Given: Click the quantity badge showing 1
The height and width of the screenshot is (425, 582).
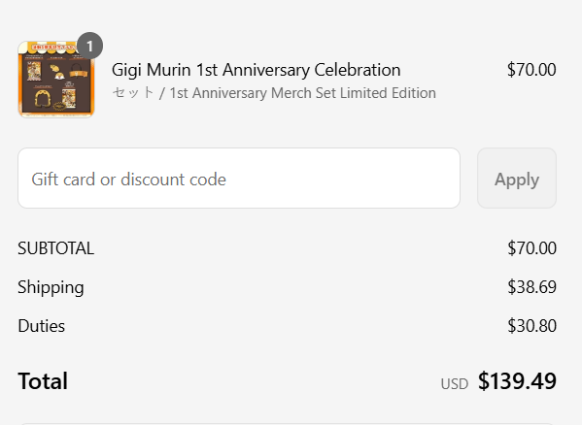Looking at the screenshot, I should 89,46.
